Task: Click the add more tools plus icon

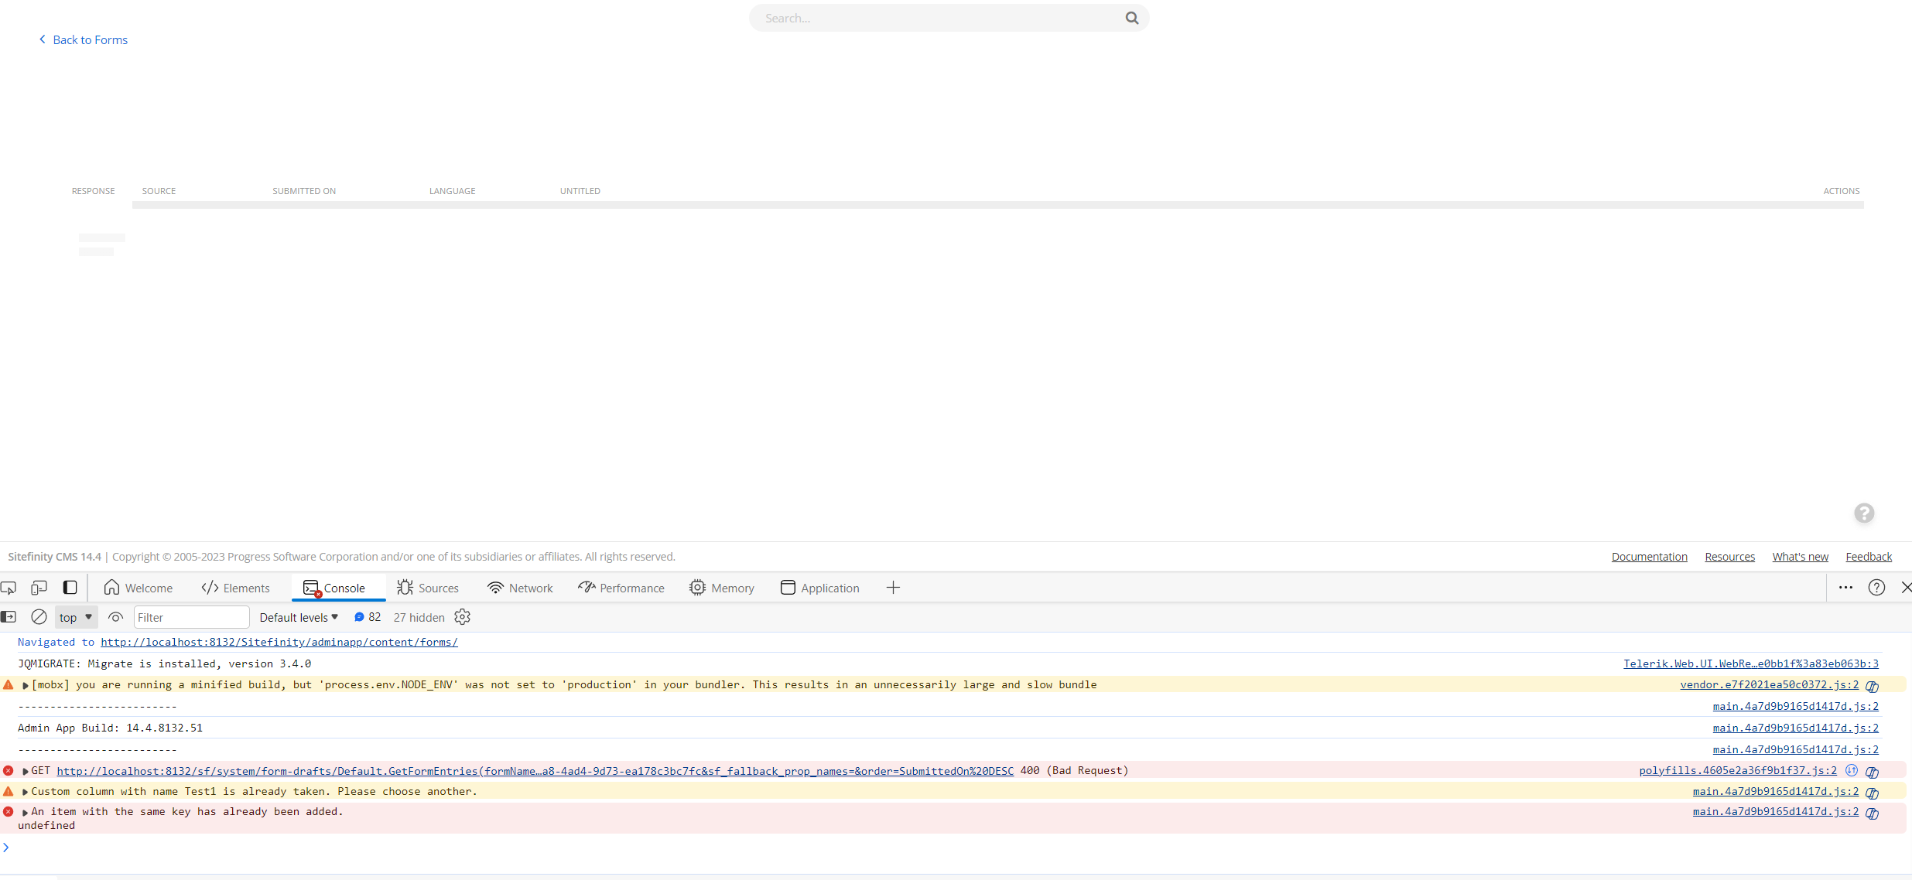Action: 893,588
